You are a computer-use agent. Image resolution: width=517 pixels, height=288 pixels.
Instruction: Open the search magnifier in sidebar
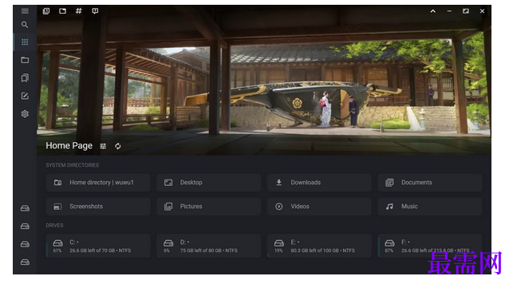(25, 25)
